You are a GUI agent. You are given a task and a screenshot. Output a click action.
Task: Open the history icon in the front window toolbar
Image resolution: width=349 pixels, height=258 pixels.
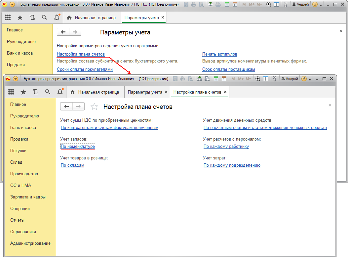click(x=35, y=92)
